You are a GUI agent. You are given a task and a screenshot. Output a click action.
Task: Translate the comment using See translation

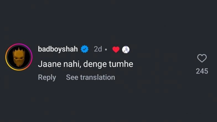(x=90, y=77)
